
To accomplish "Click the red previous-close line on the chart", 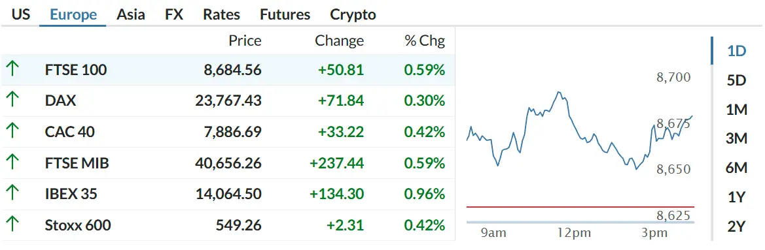I will pos(580,207).
